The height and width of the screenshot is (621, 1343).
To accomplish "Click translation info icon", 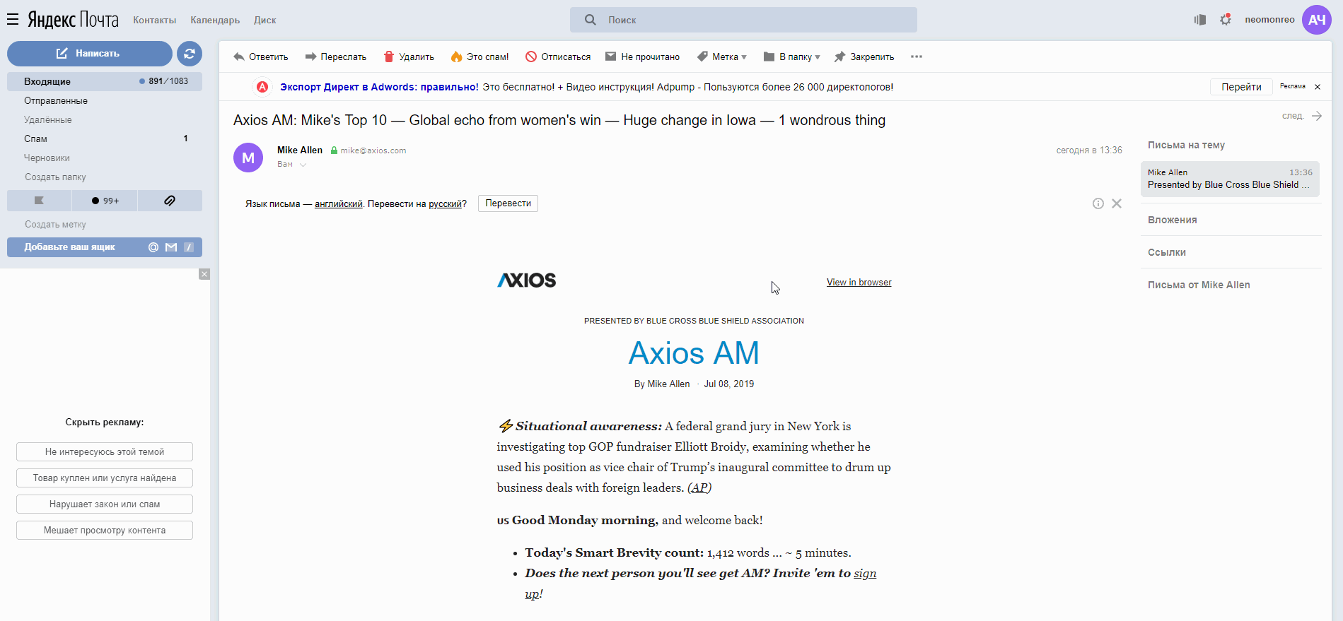I will 1098,203.
